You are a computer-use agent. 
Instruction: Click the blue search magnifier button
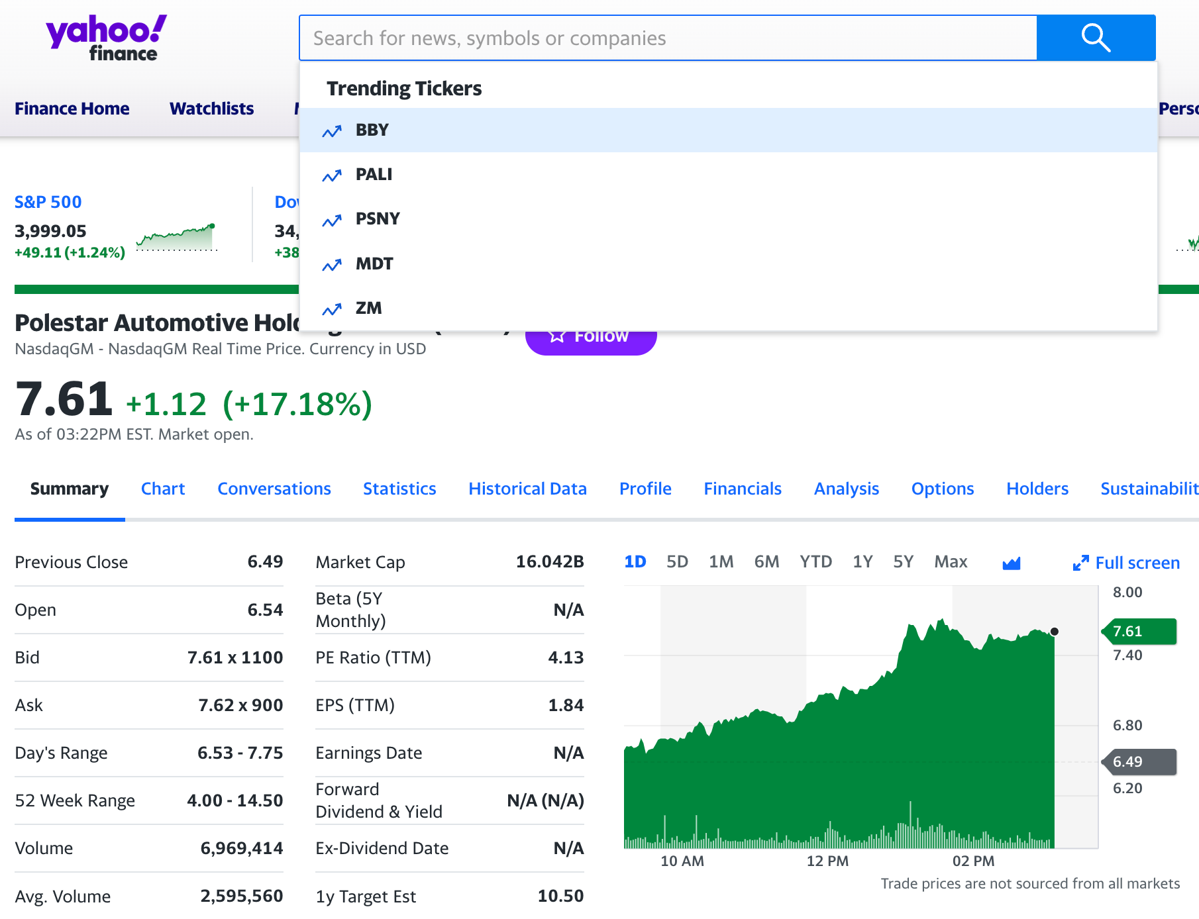(1096, 38)
